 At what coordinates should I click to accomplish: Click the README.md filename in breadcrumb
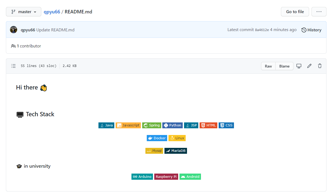[78, 12]
